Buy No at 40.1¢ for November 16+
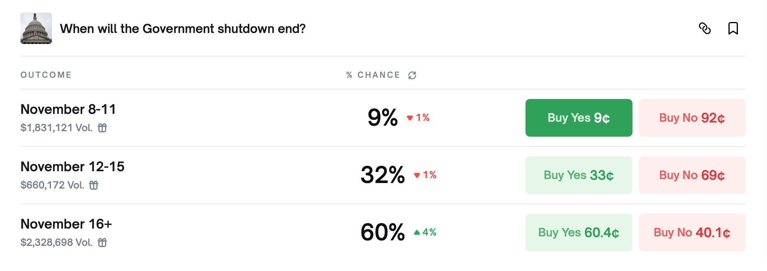 (692, 233)
